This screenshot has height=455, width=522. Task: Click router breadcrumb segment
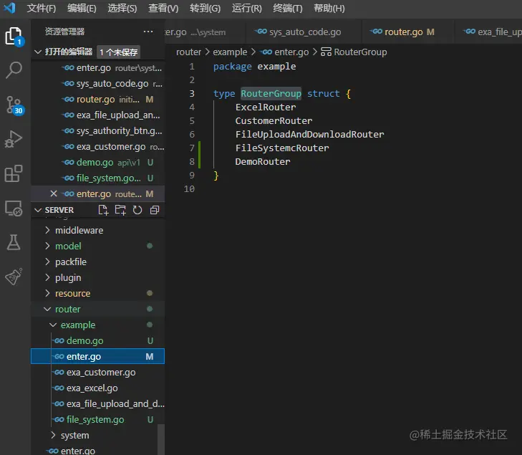[189, 52]
